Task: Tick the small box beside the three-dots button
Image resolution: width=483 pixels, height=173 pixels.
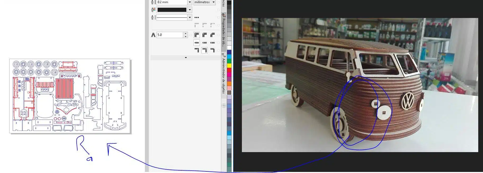Action: point(218,17)
